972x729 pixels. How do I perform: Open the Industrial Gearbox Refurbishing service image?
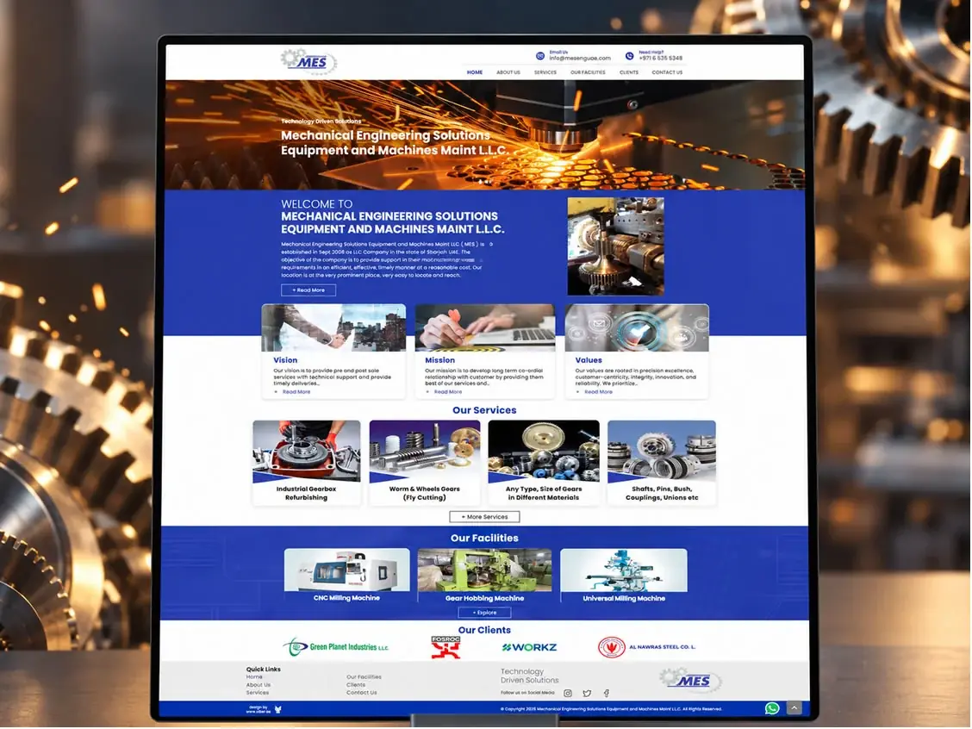pyautogui.click(x=306, y=452)
